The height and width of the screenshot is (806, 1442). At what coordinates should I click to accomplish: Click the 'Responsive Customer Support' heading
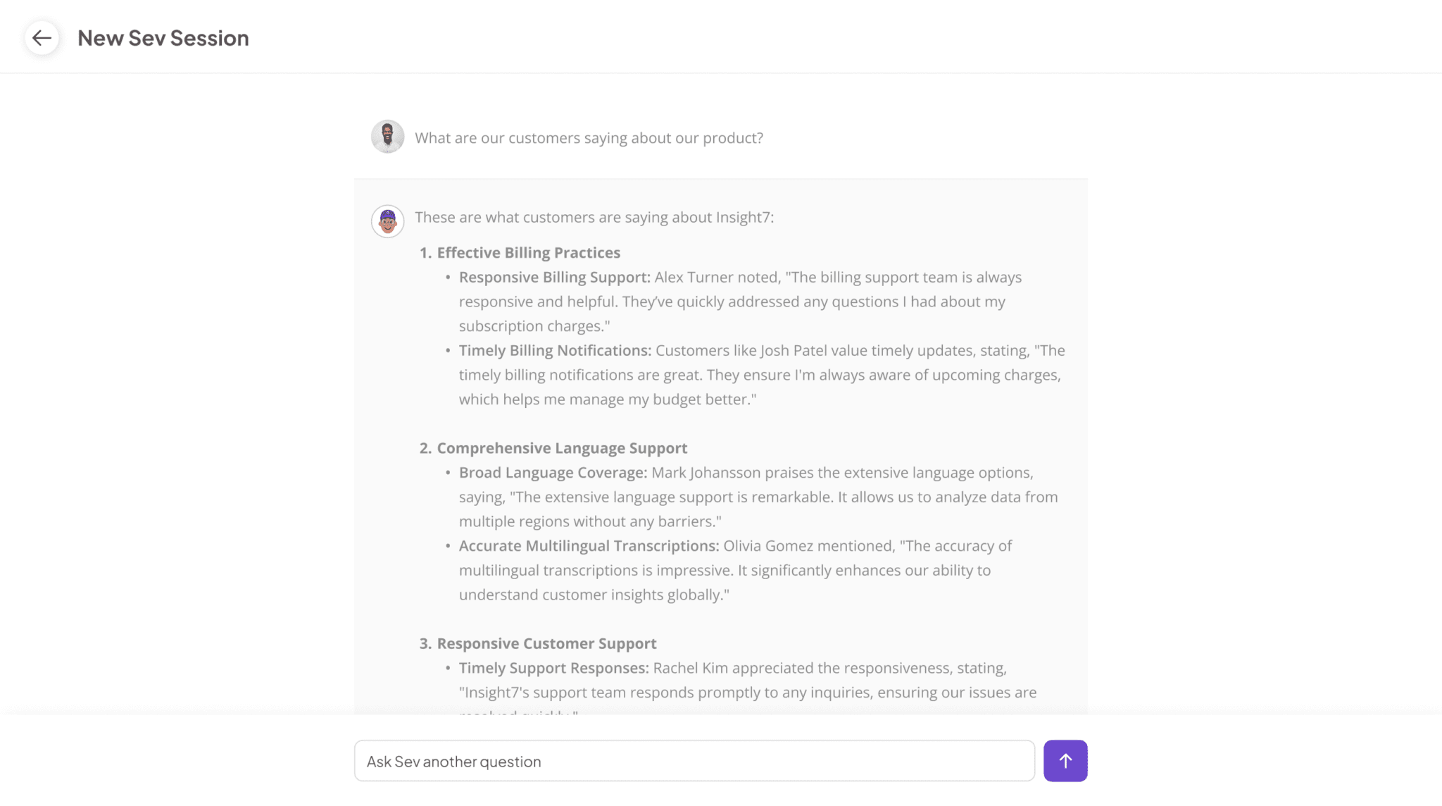546,643
